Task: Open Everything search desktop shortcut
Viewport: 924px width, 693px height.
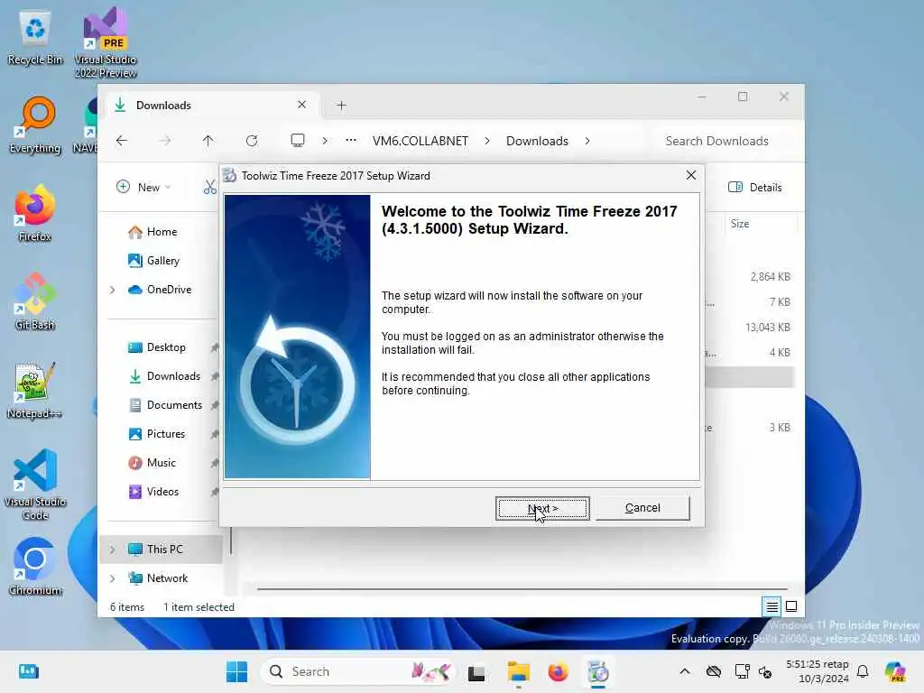Action: (35, 125)
